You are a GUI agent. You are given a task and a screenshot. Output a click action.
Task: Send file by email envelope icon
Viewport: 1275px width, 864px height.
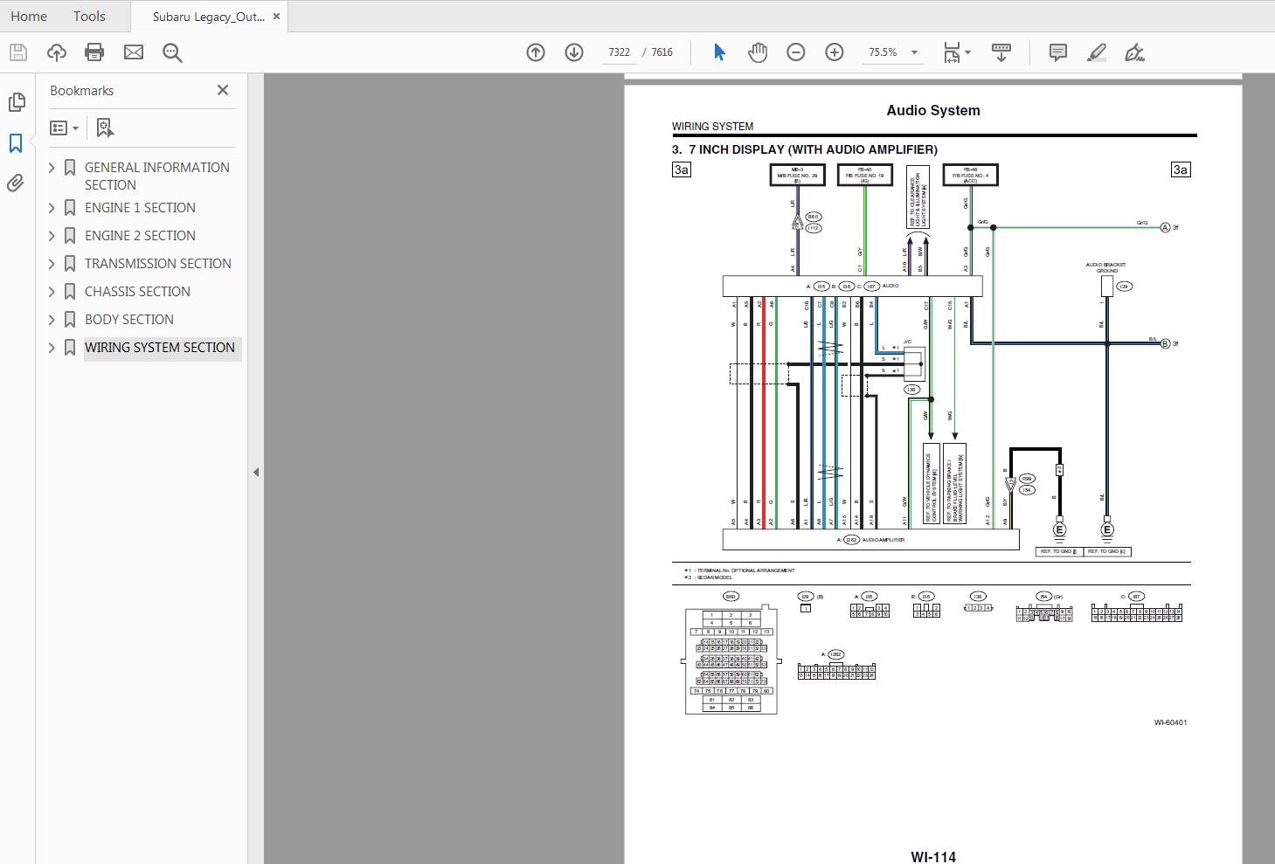pos(134,52)
